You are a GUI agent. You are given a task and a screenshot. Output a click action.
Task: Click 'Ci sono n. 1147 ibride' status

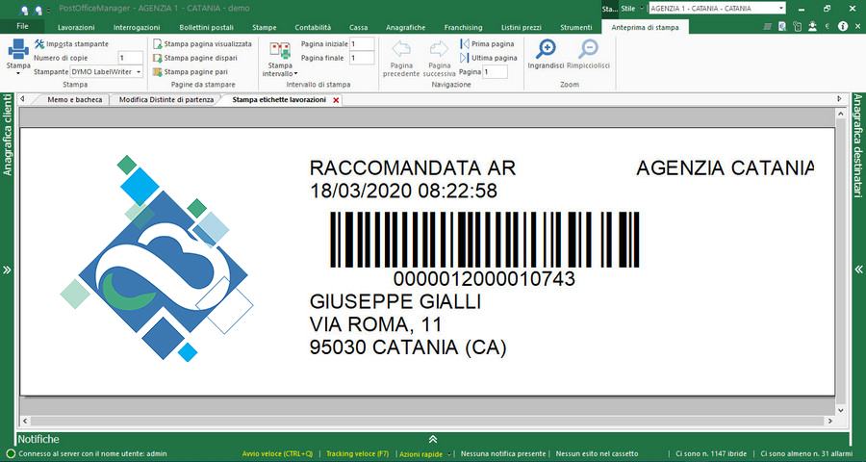[711, 453]
